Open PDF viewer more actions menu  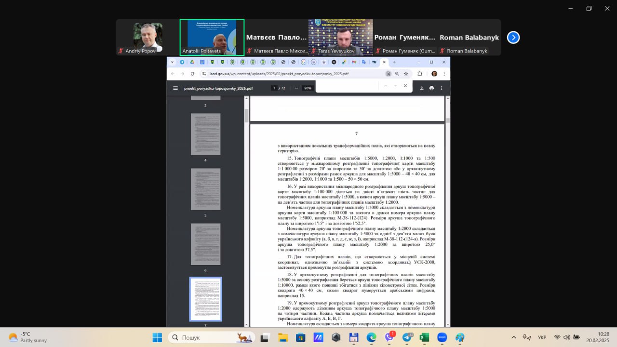click(x=442, y=88)
